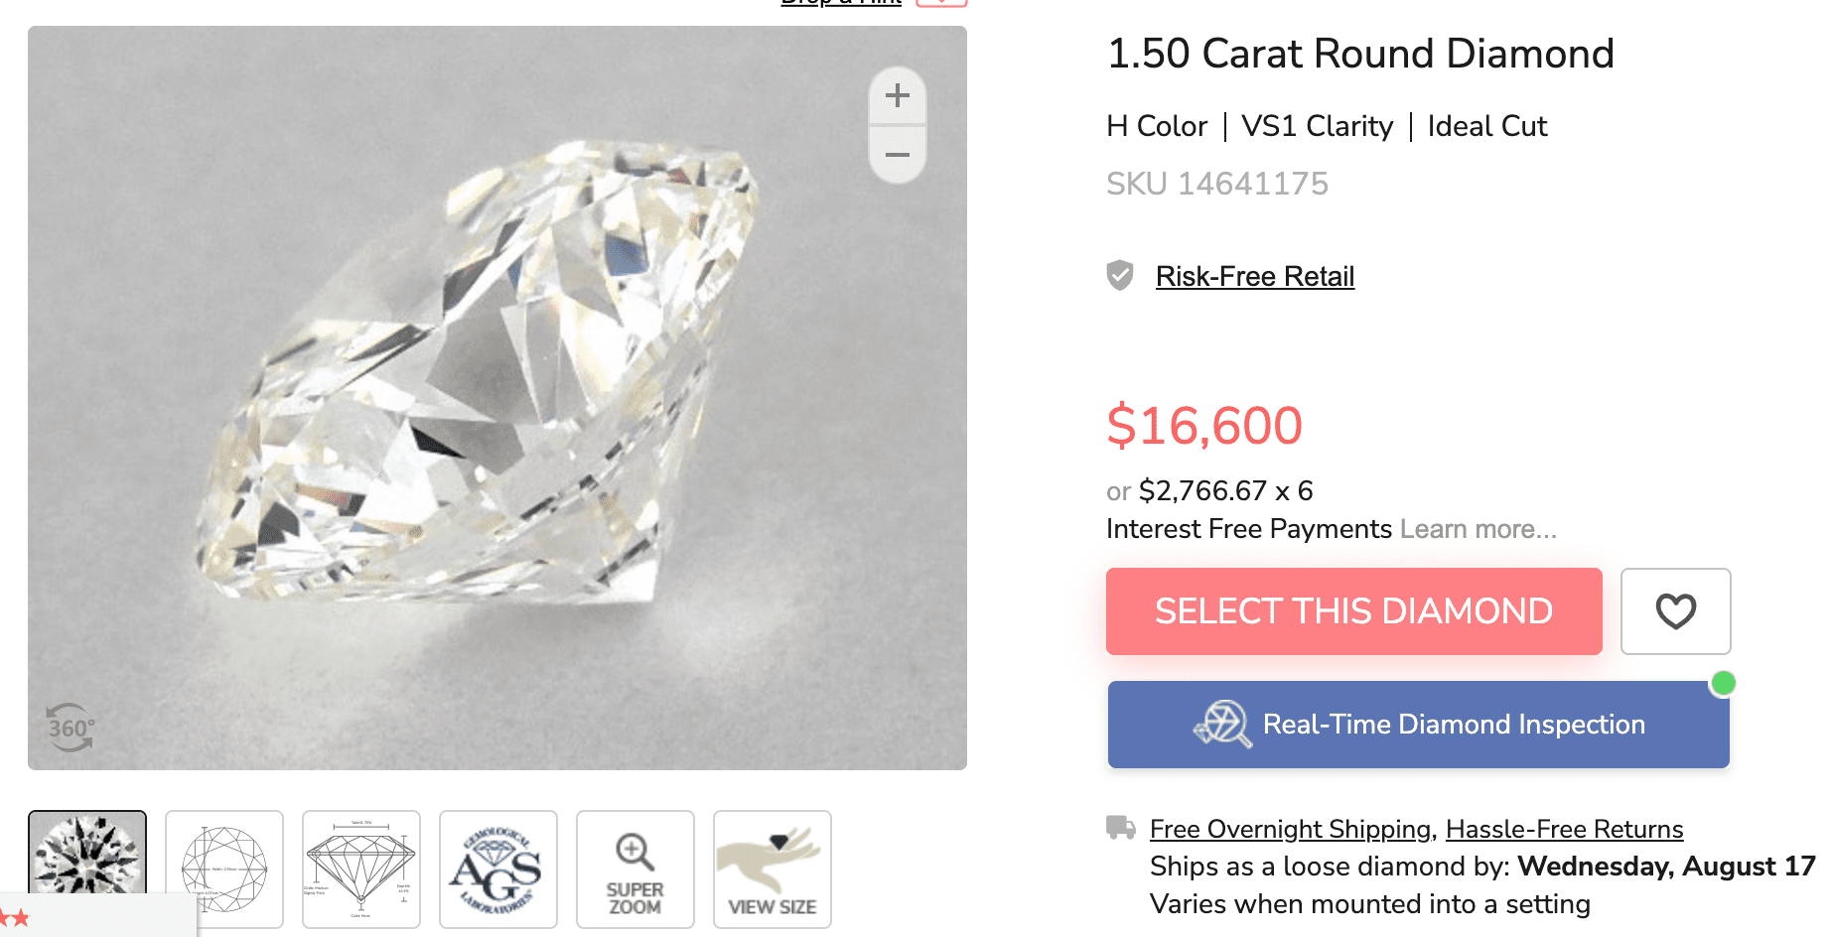Click the shield icon beside Risk-Free Retail
1831x937 pixels.
[1120, 276]
